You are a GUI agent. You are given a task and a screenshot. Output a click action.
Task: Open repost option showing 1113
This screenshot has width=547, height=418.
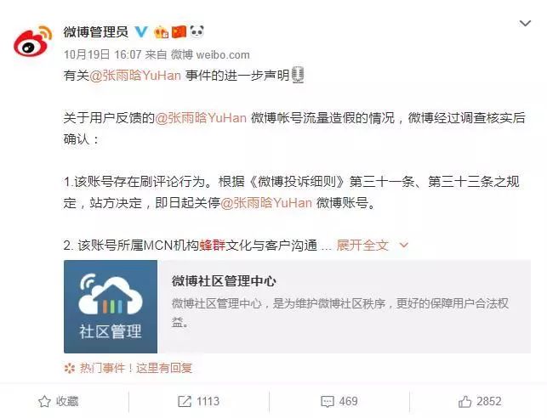(198, 401)
